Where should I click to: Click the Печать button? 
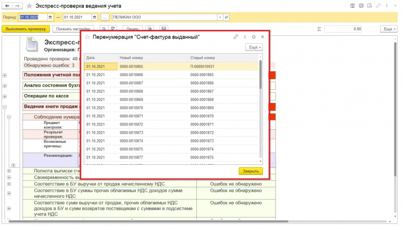pos(133,29)
